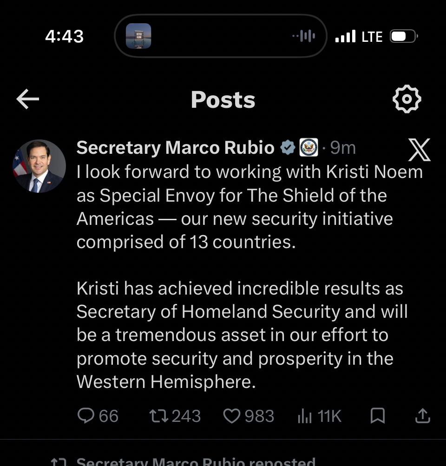This screenshot has height=466, width=446.
Task: Tap the Dynamic Island app thumbnail
Action: [x=138, y=36]
